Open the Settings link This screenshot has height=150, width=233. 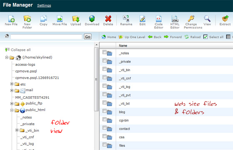click(x=44, y=5)
